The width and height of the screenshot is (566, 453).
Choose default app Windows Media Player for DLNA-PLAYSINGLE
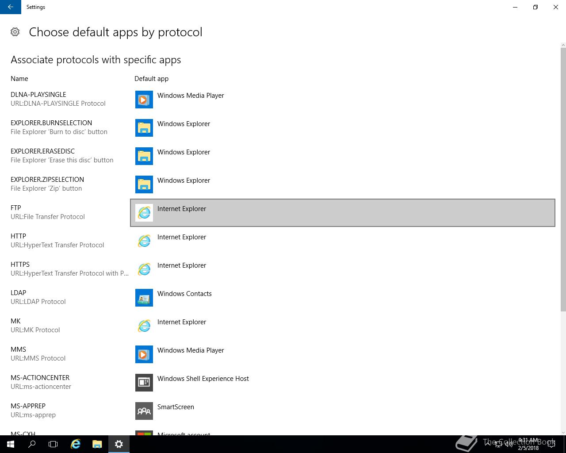343,100
